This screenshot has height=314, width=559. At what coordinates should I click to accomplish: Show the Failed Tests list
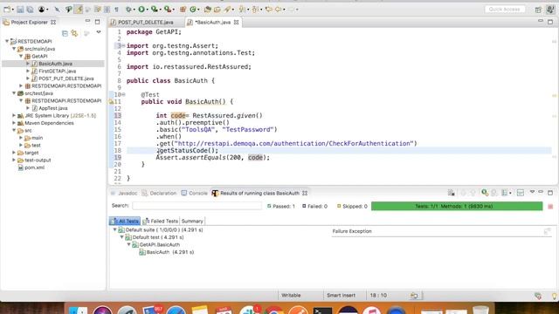(161, 221)
